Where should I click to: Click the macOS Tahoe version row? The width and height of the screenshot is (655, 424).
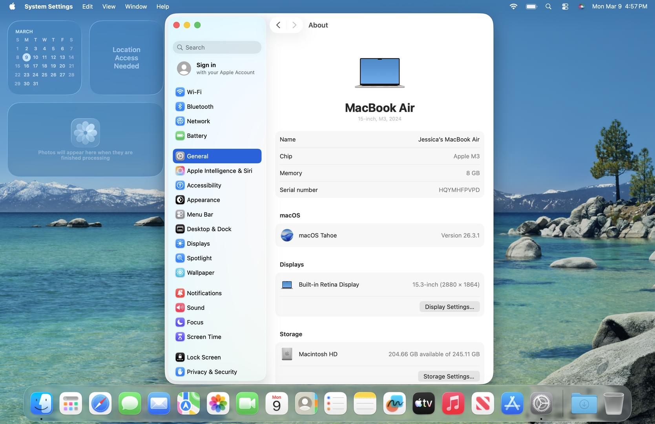point(379,236)
